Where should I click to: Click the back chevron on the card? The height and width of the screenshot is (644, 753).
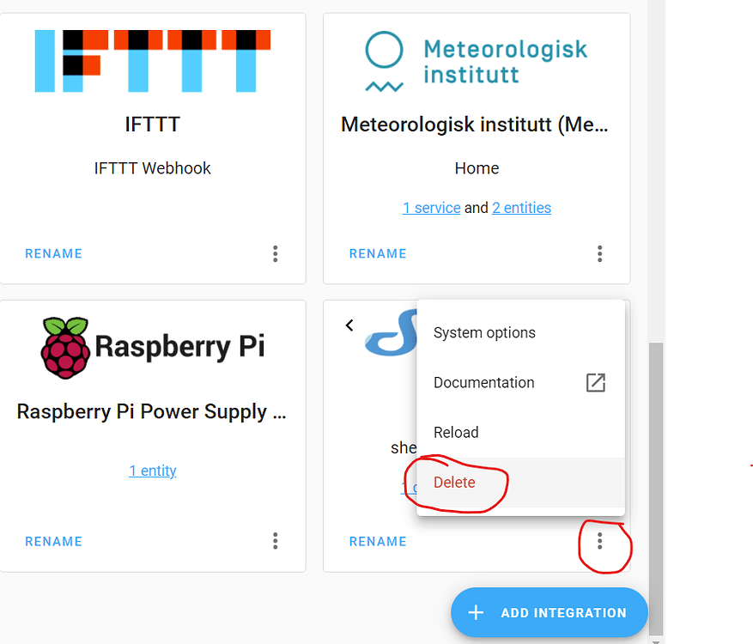tap(349, 325)
